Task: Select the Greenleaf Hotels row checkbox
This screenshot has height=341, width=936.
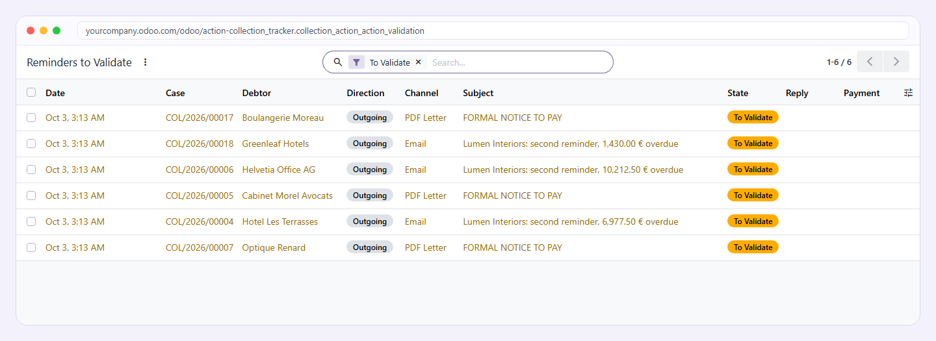Action: [x=31, y=144]
